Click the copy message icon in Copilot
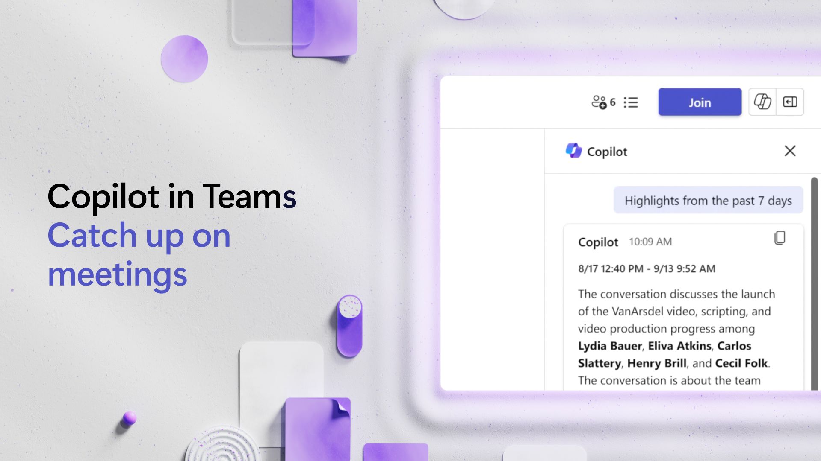Screen dimensions: 821x461 click(780, 237)
